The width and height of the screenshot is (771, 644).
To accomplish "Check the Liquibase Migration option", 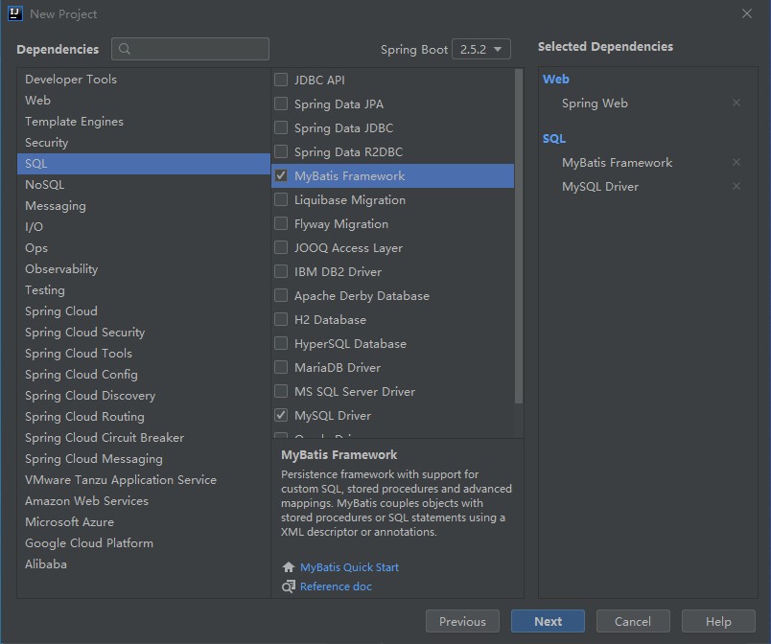I will coord(280,199).
